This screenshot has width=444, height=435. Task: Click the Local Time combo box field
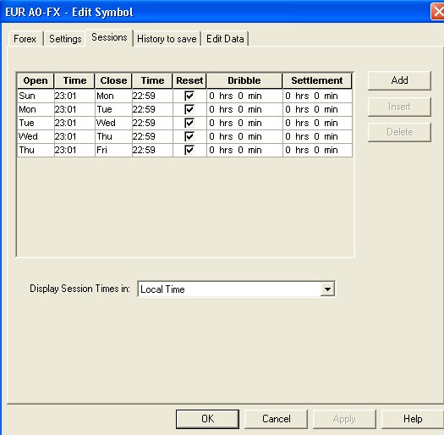tap(236, 289)
